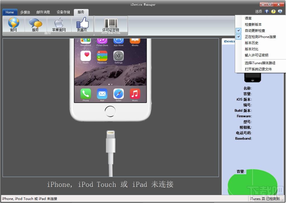Click the iOS 版本 label
The height and width of the screenshot is (203, 286).
[x=244, y=99]
